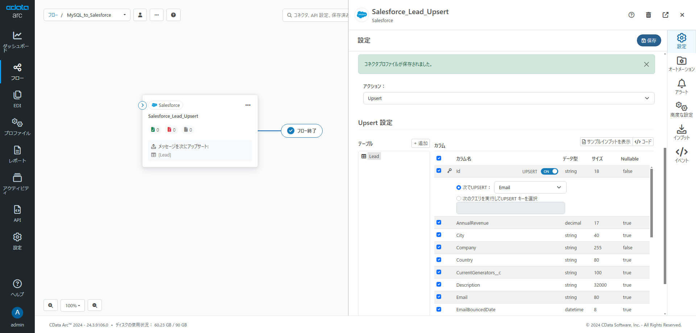
Task: Open Profiles in the left sidebar
Action: [17, 126]
